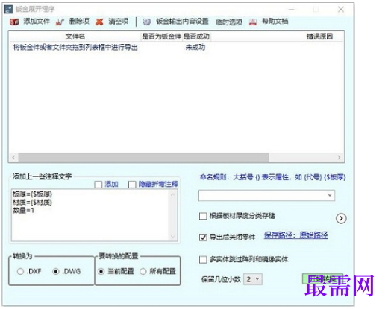Viewport: 388px width, 309px height.
Task: Click the 保存路径: 原始路径 link
Action: (x=296, y=235)
